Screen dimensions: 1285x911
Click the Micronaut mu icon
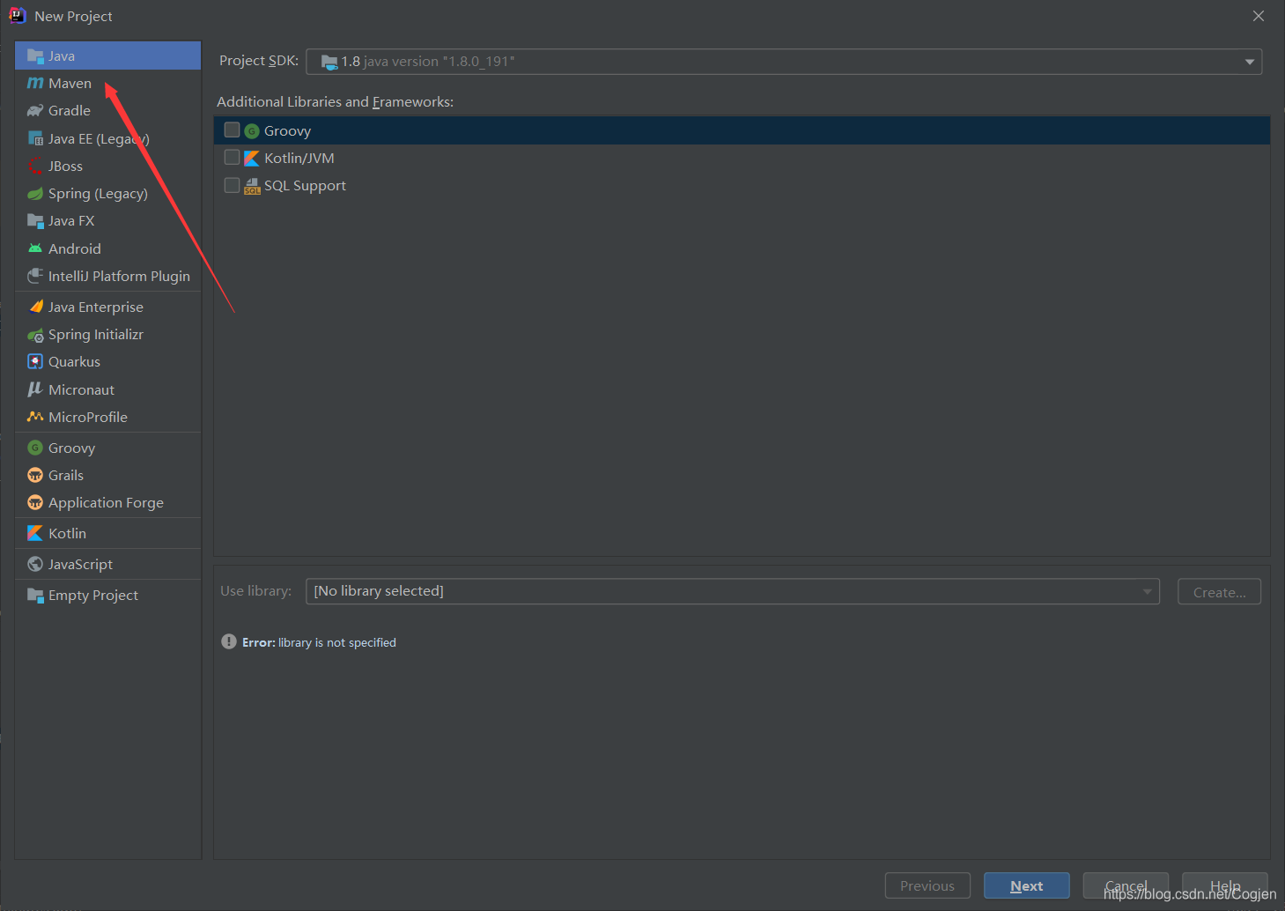(35, 389)
